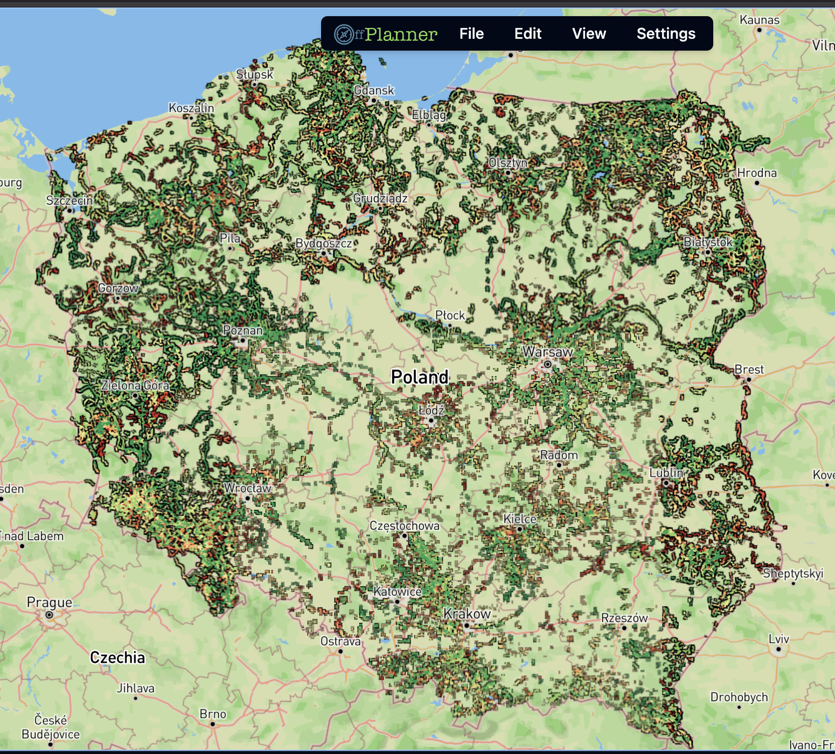Viewport: 835px width, 754px height.
Task: Open the View menu
Action: coord(589,34)
